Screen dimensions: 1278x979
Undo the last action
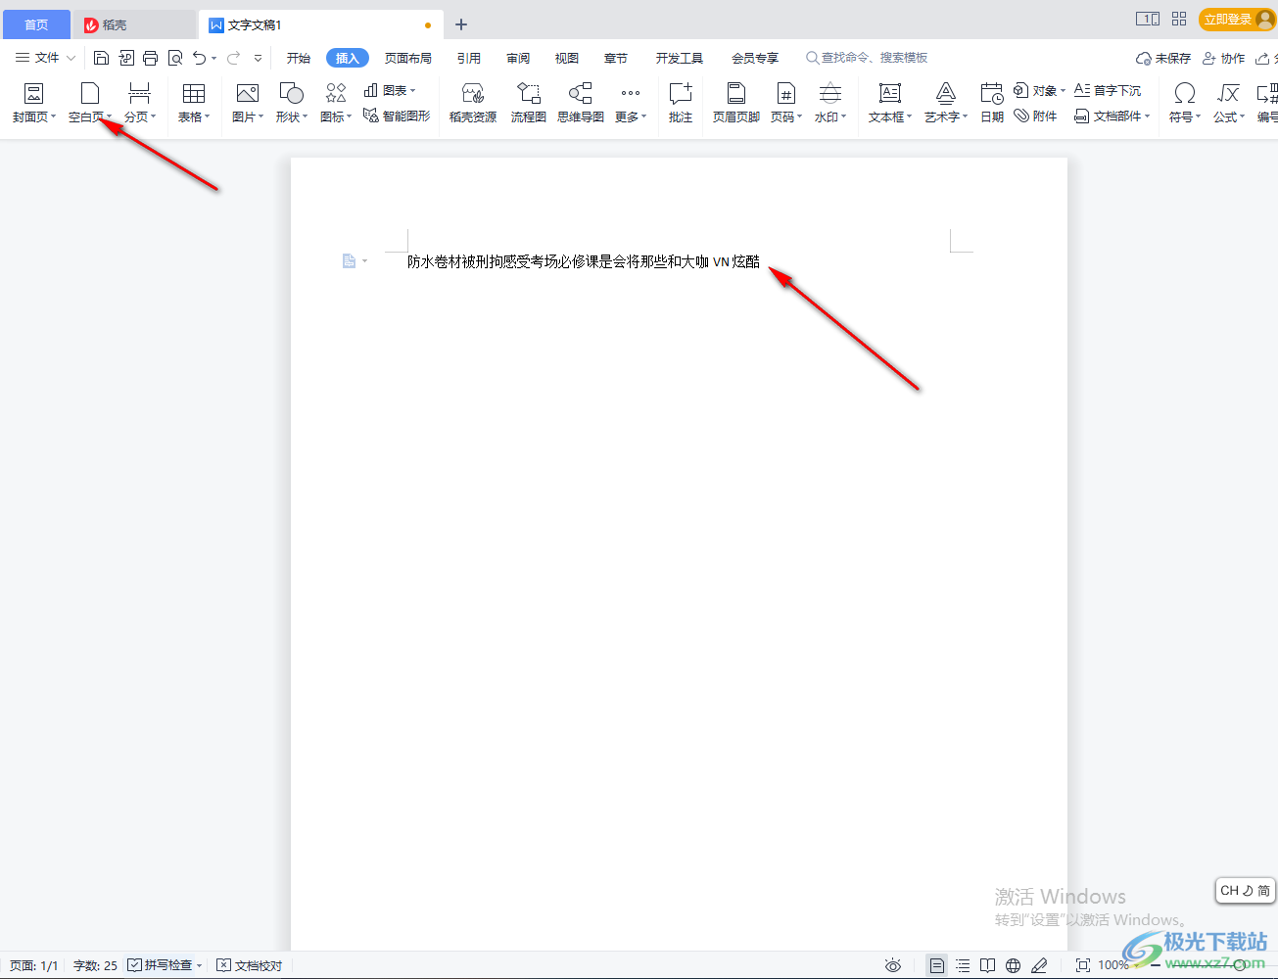pyautogui.click(x=200, y=58)
